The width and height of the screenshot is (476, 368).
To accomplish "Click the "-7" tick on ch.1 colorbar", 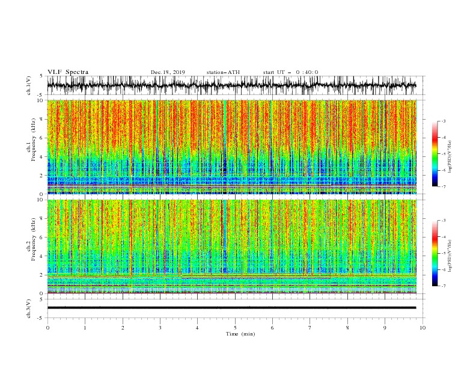I will tap(444, 186).
